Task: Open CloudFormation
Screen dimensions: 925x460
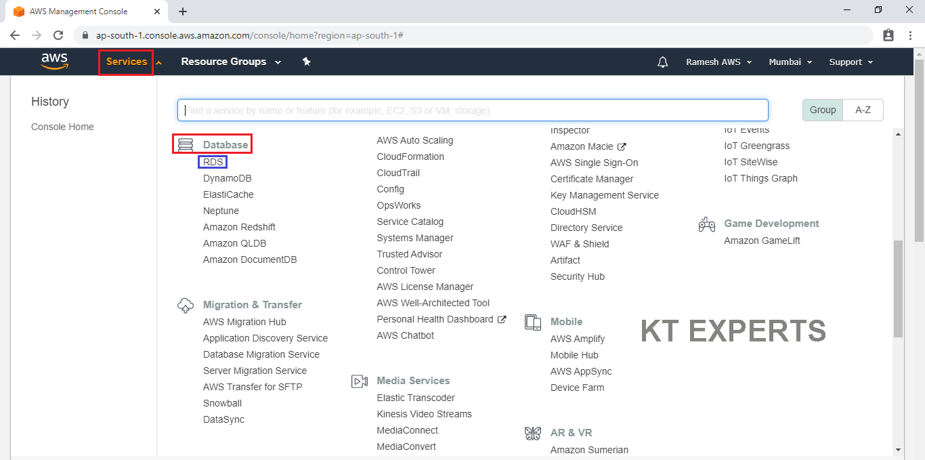Action: pyautogui.click(x=410, y=156)
